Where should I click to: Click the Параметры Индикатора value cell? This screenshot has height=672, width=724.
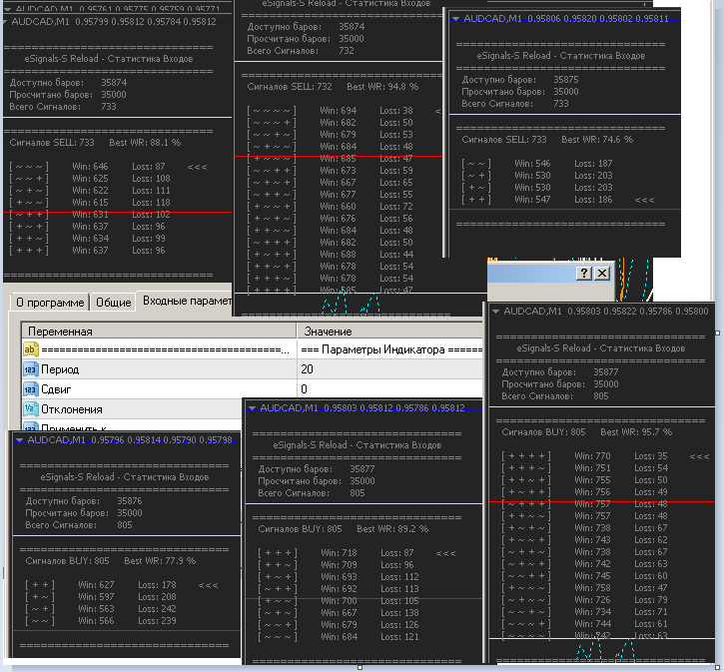click(x=389, y=349)
